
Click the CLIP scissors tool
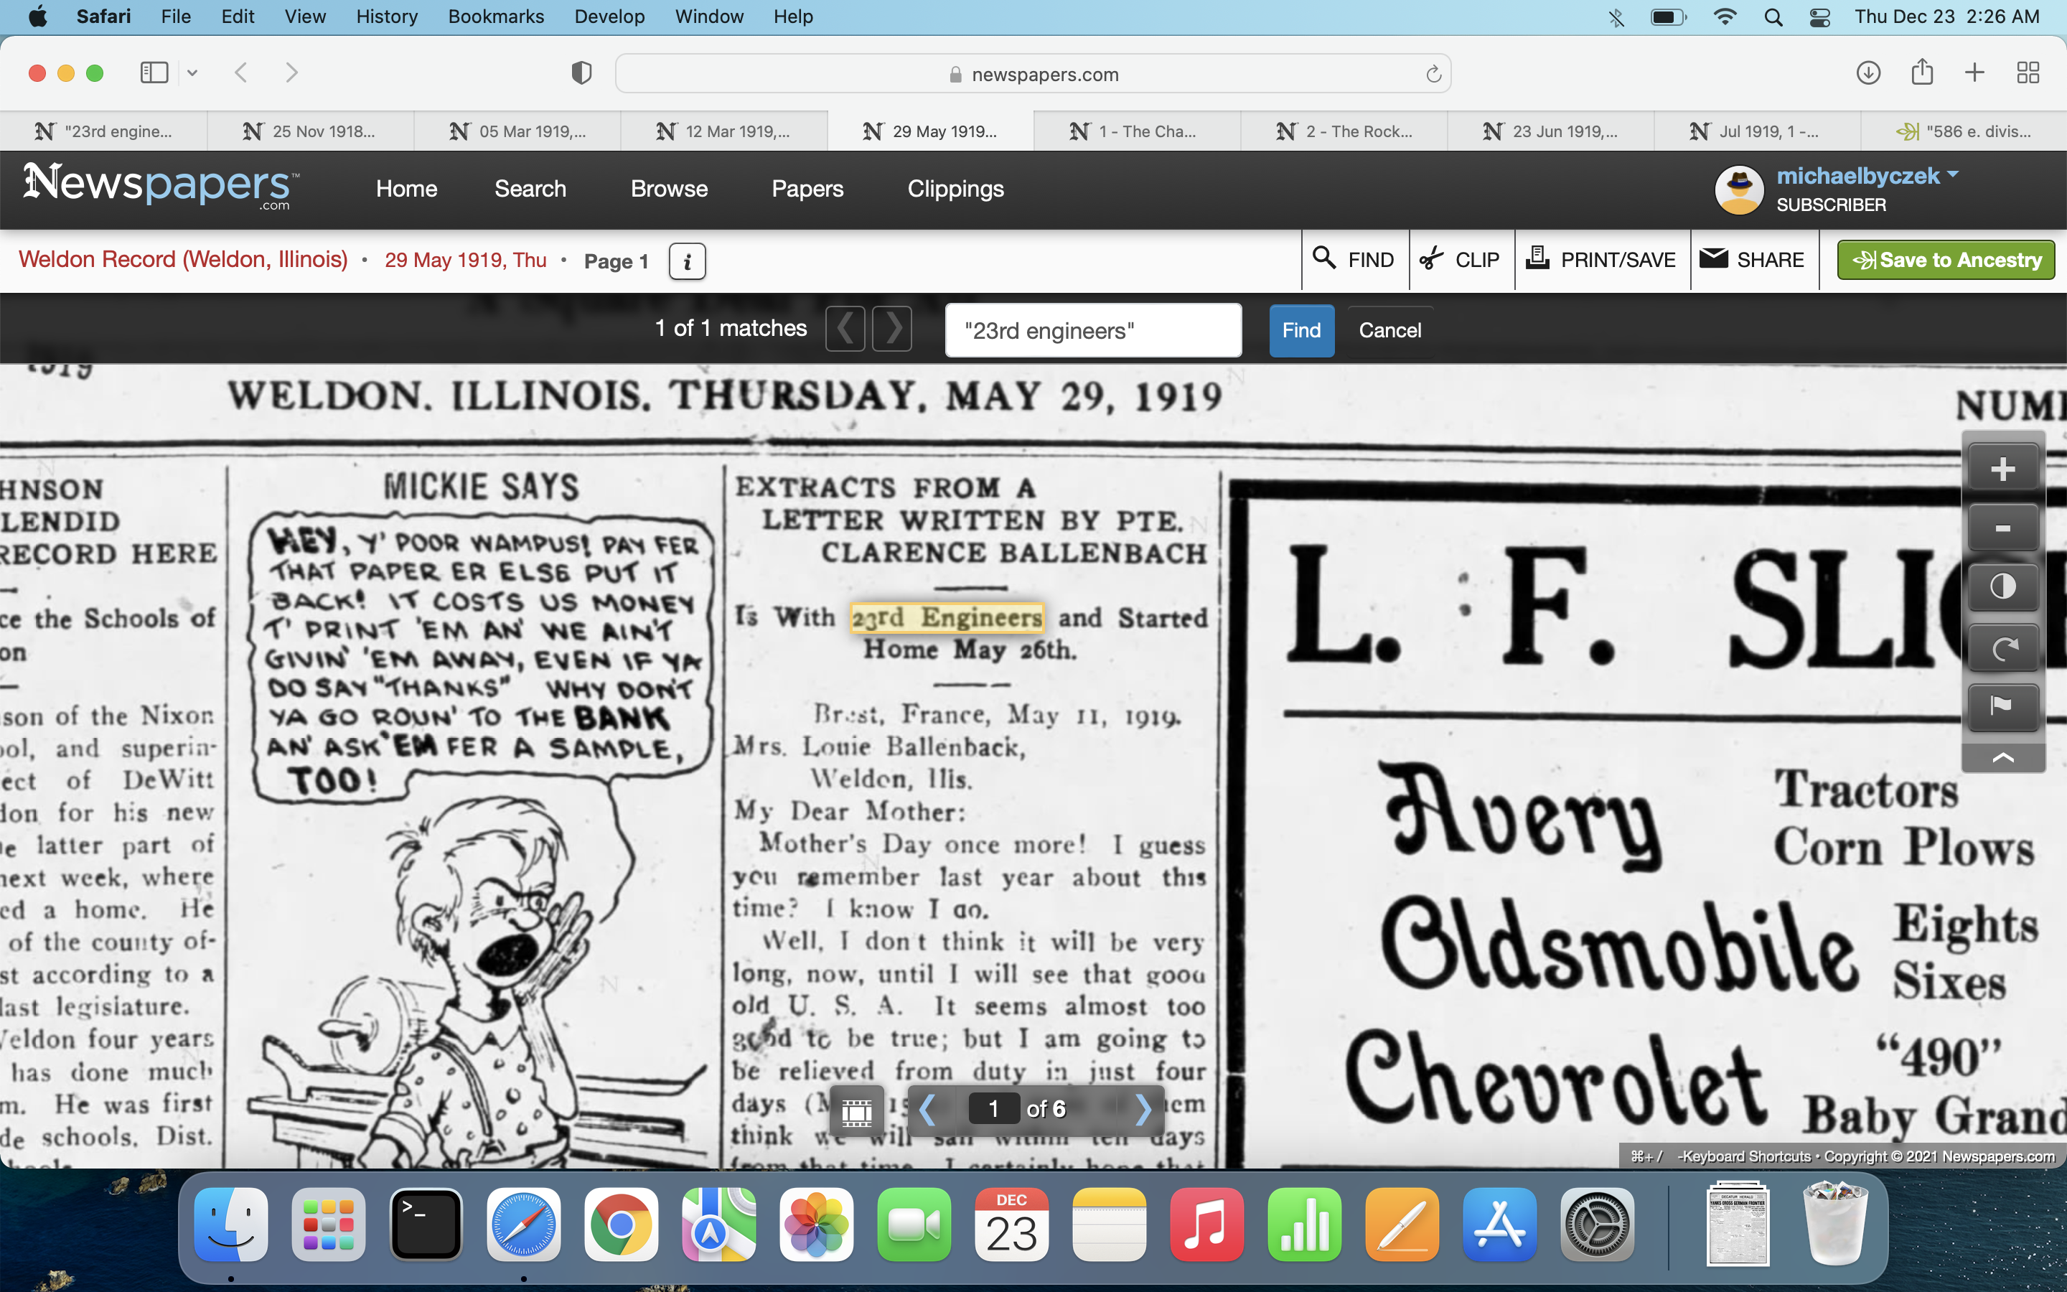tap(1461, 260)
